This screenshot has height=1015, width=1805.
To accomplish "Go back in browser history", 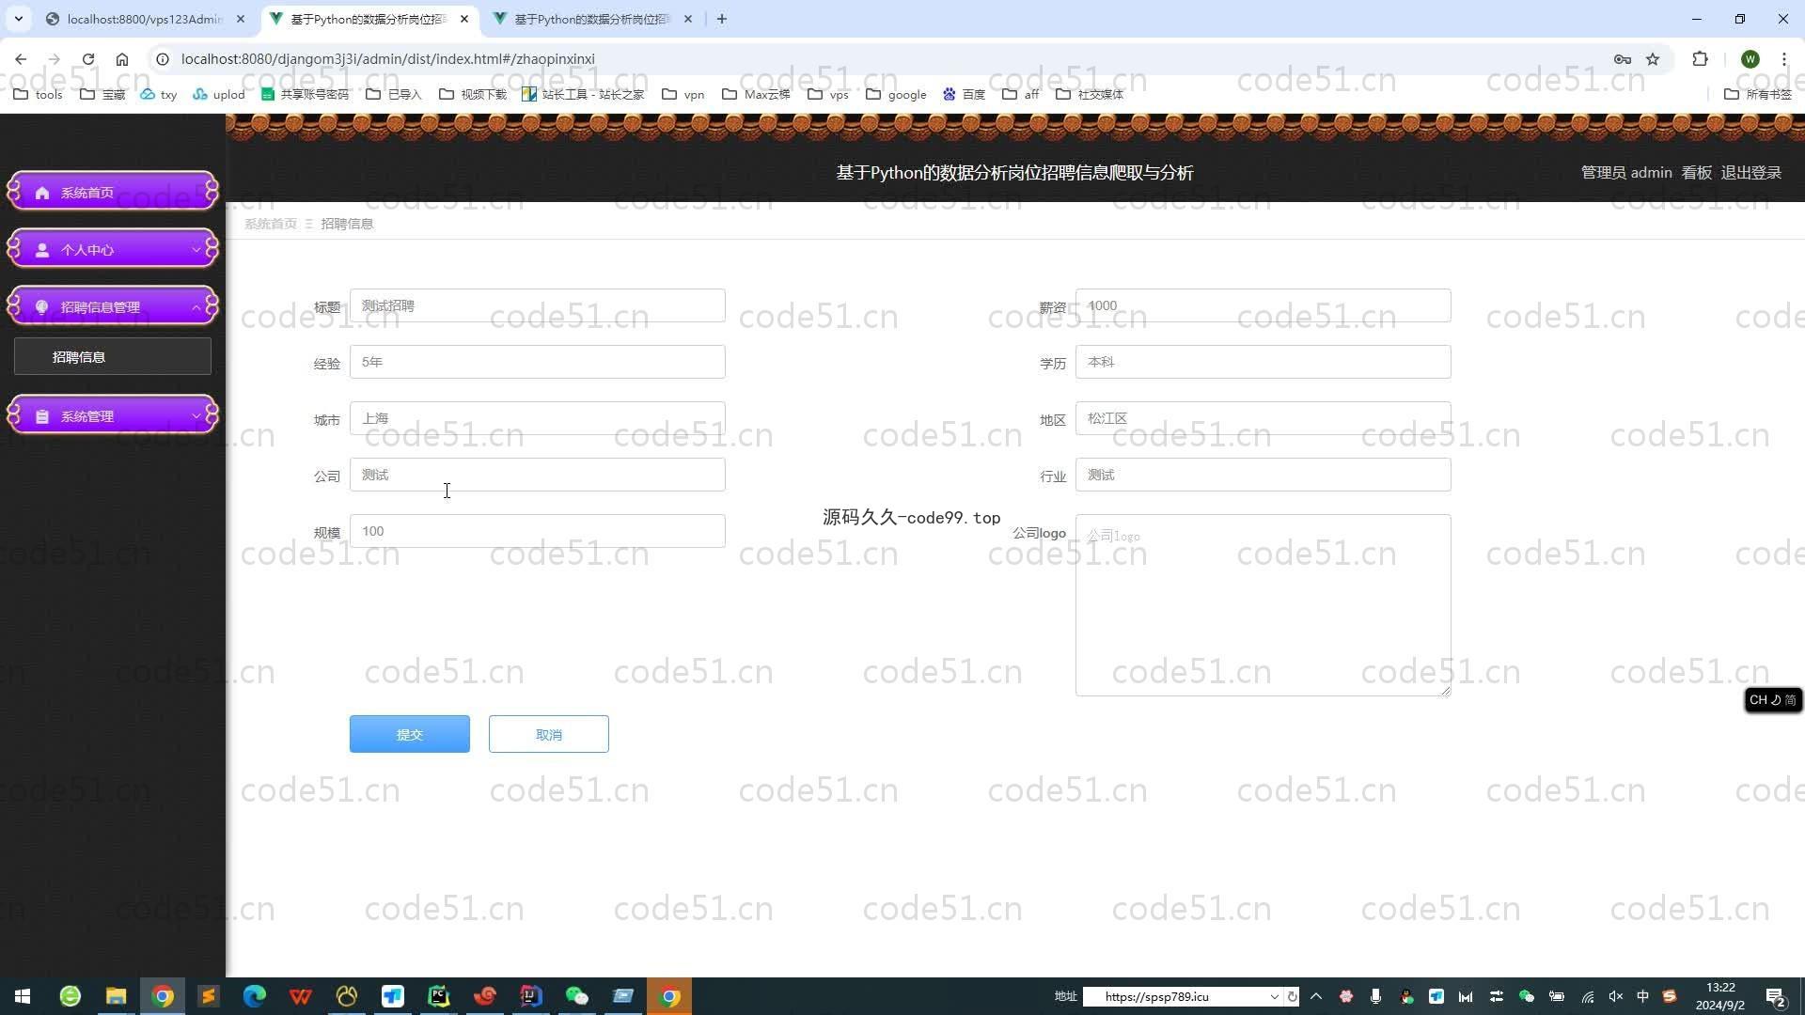I will point(21,59).
